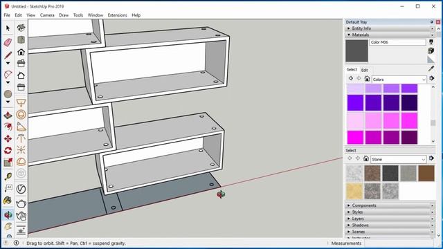Switch to Iso camera view

tap(21, 28)
